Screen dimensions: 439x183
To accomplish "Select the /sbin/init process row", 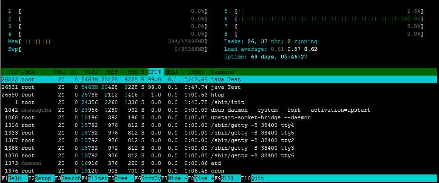I will point(219,102).
